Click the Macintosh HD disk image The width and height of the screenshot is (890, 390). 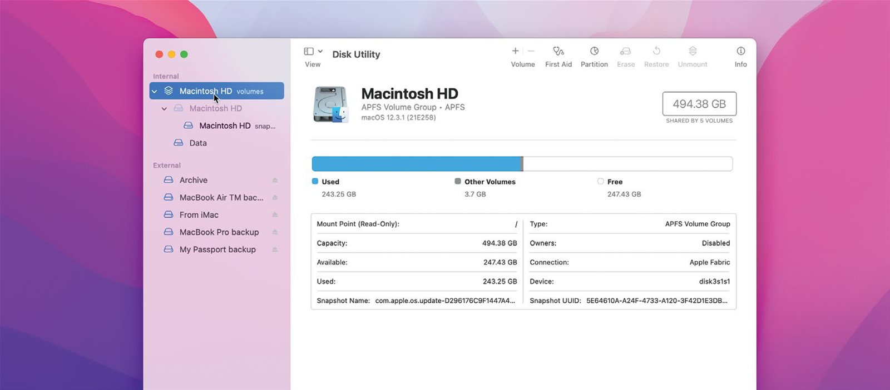330,104
